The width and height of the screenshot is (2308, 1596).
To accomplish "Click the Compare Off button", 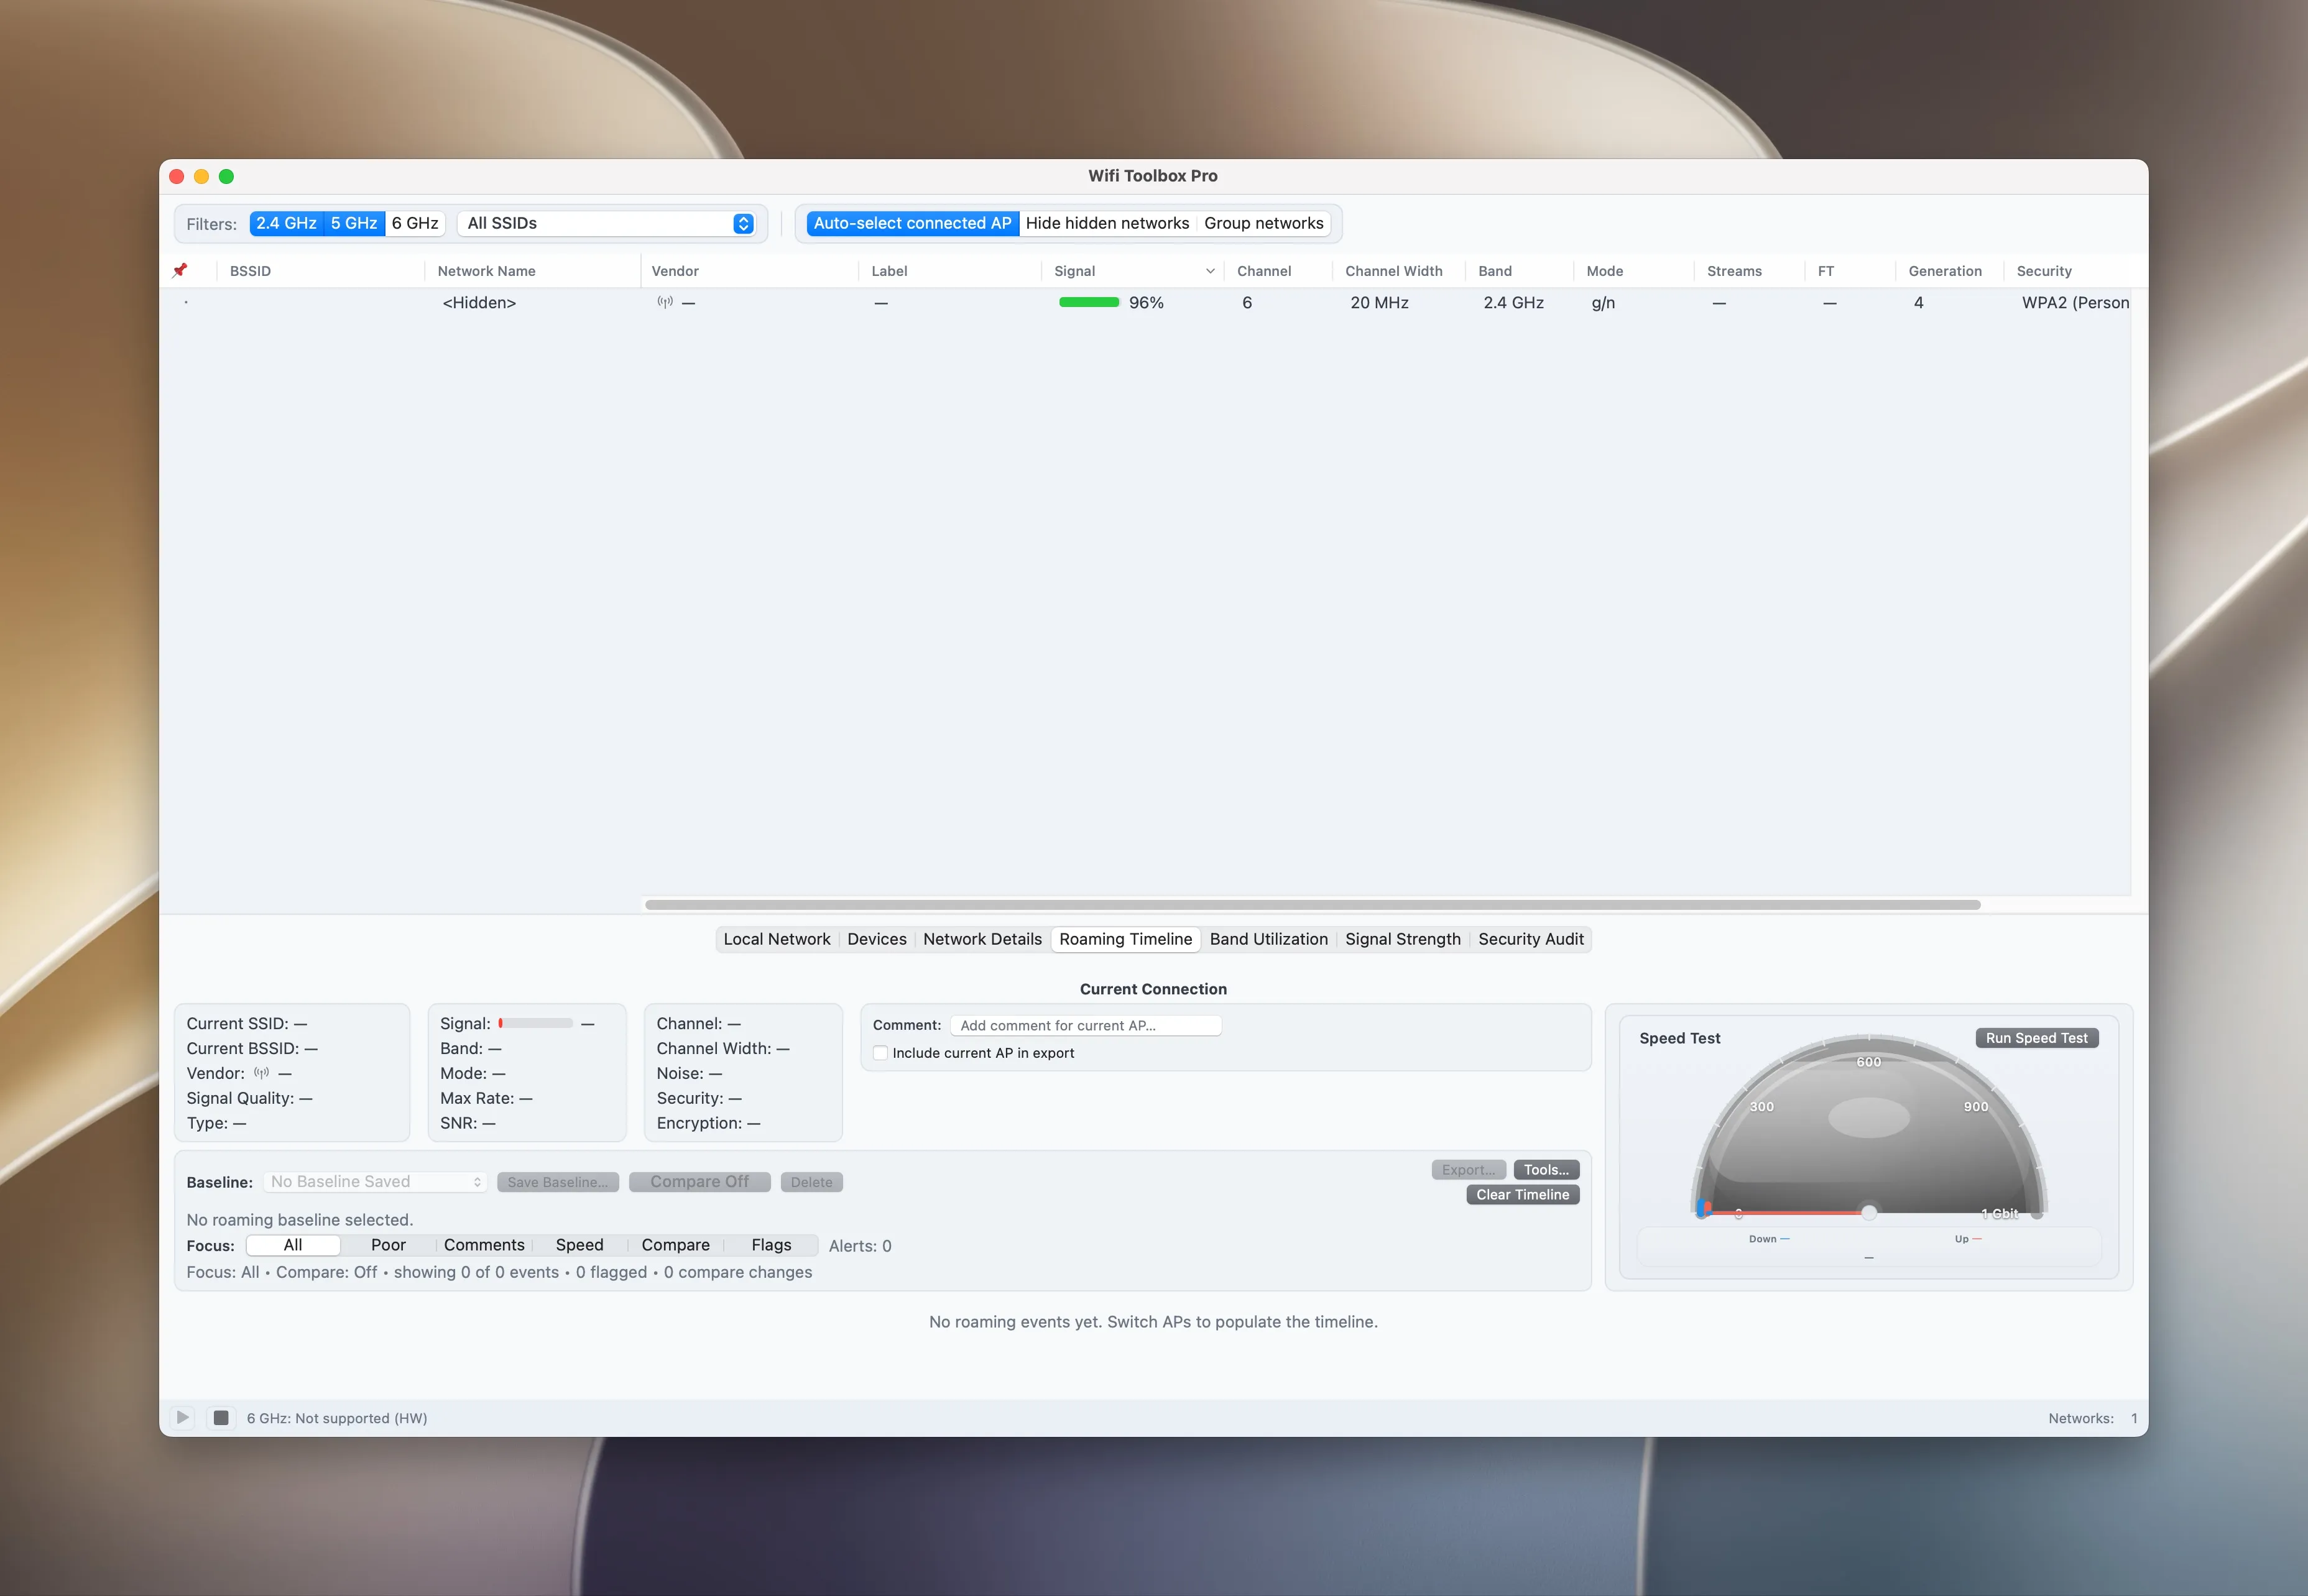I will [699, 1182].
